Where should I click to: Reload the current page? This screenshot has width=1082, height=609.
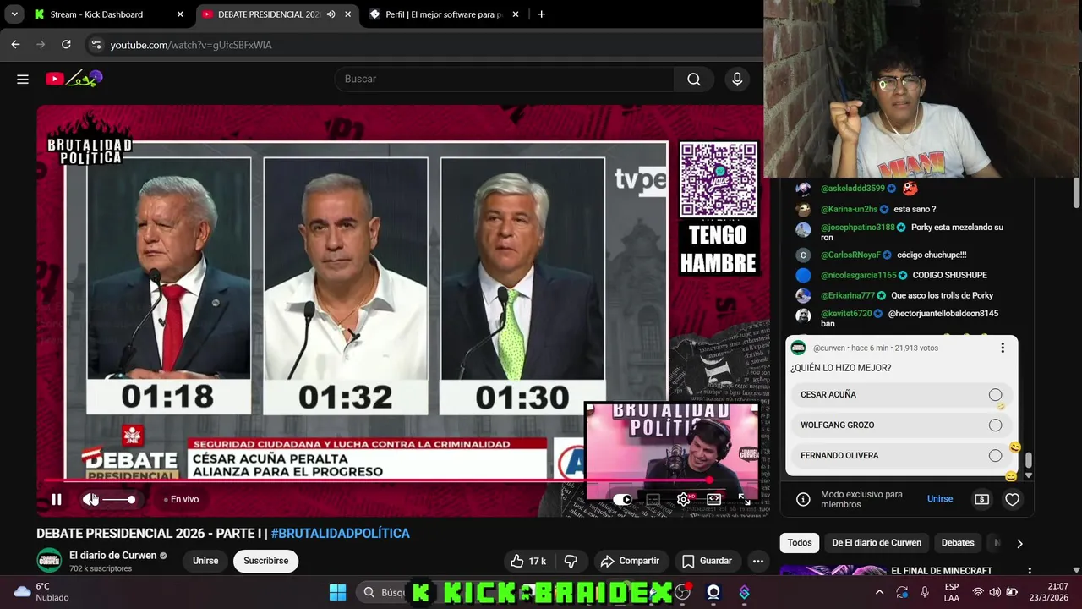pyautogui.click(x=66, y=45)
